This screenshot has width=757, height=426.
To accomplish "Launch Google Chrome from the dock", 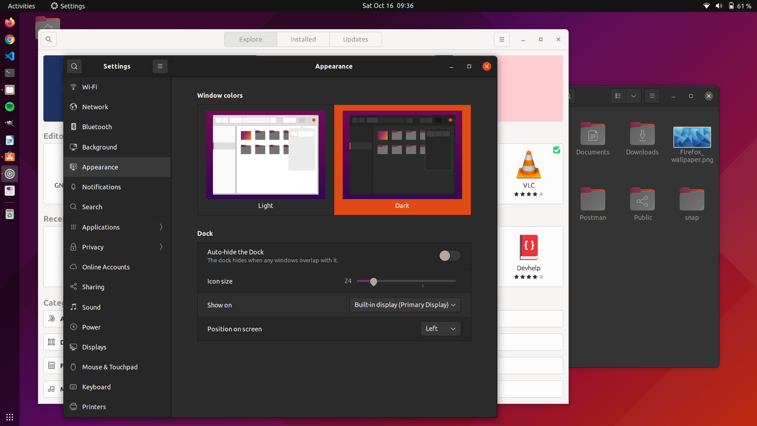I will (10, 39).
